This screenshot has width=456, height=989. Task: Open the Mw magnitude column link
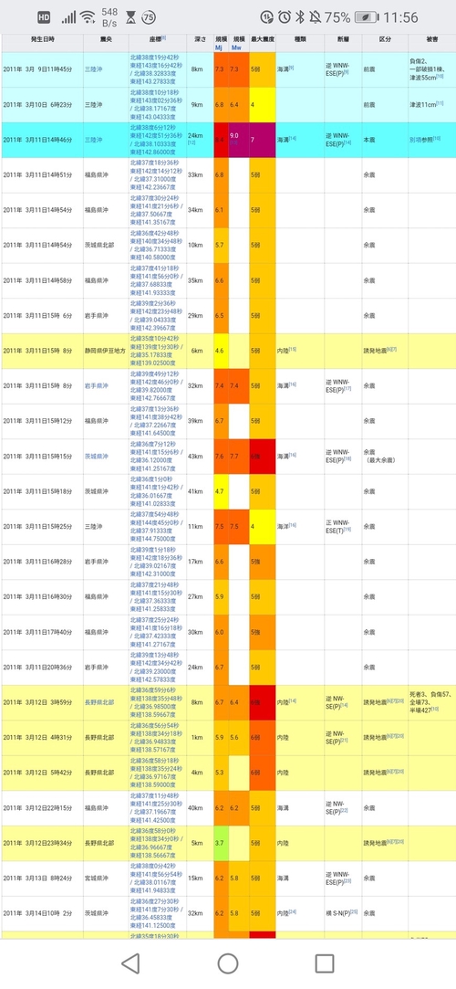(237, 47)
